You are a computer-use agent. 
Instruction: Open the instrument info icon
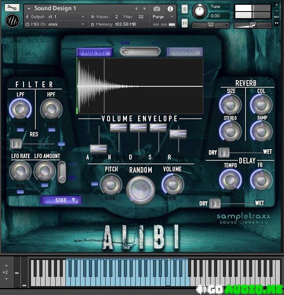coord(170,9)
